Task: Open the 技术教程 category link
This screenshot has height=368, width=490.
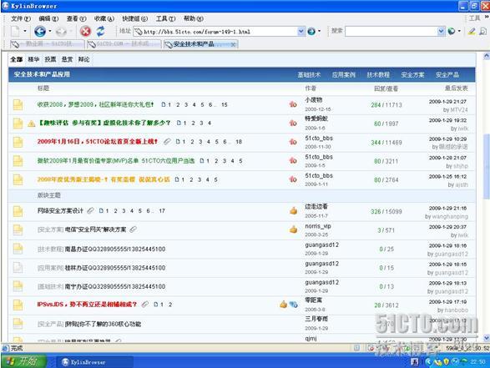Action: (378, 75)
